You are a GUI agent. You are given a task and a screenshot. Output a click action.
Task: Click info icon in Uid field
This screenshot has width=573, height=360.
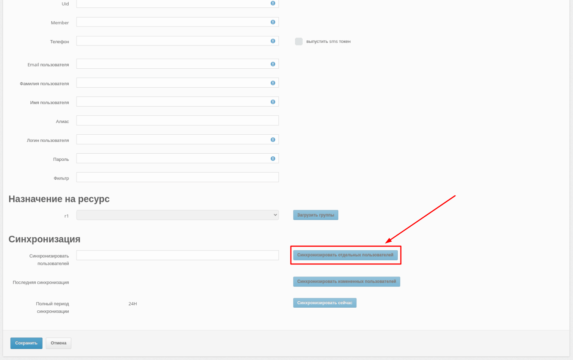pos(273,3)
